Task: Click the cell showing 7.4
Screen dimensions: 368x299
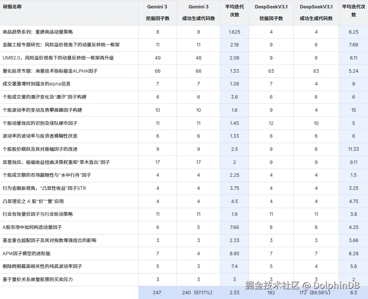Action: pos(234,267)
